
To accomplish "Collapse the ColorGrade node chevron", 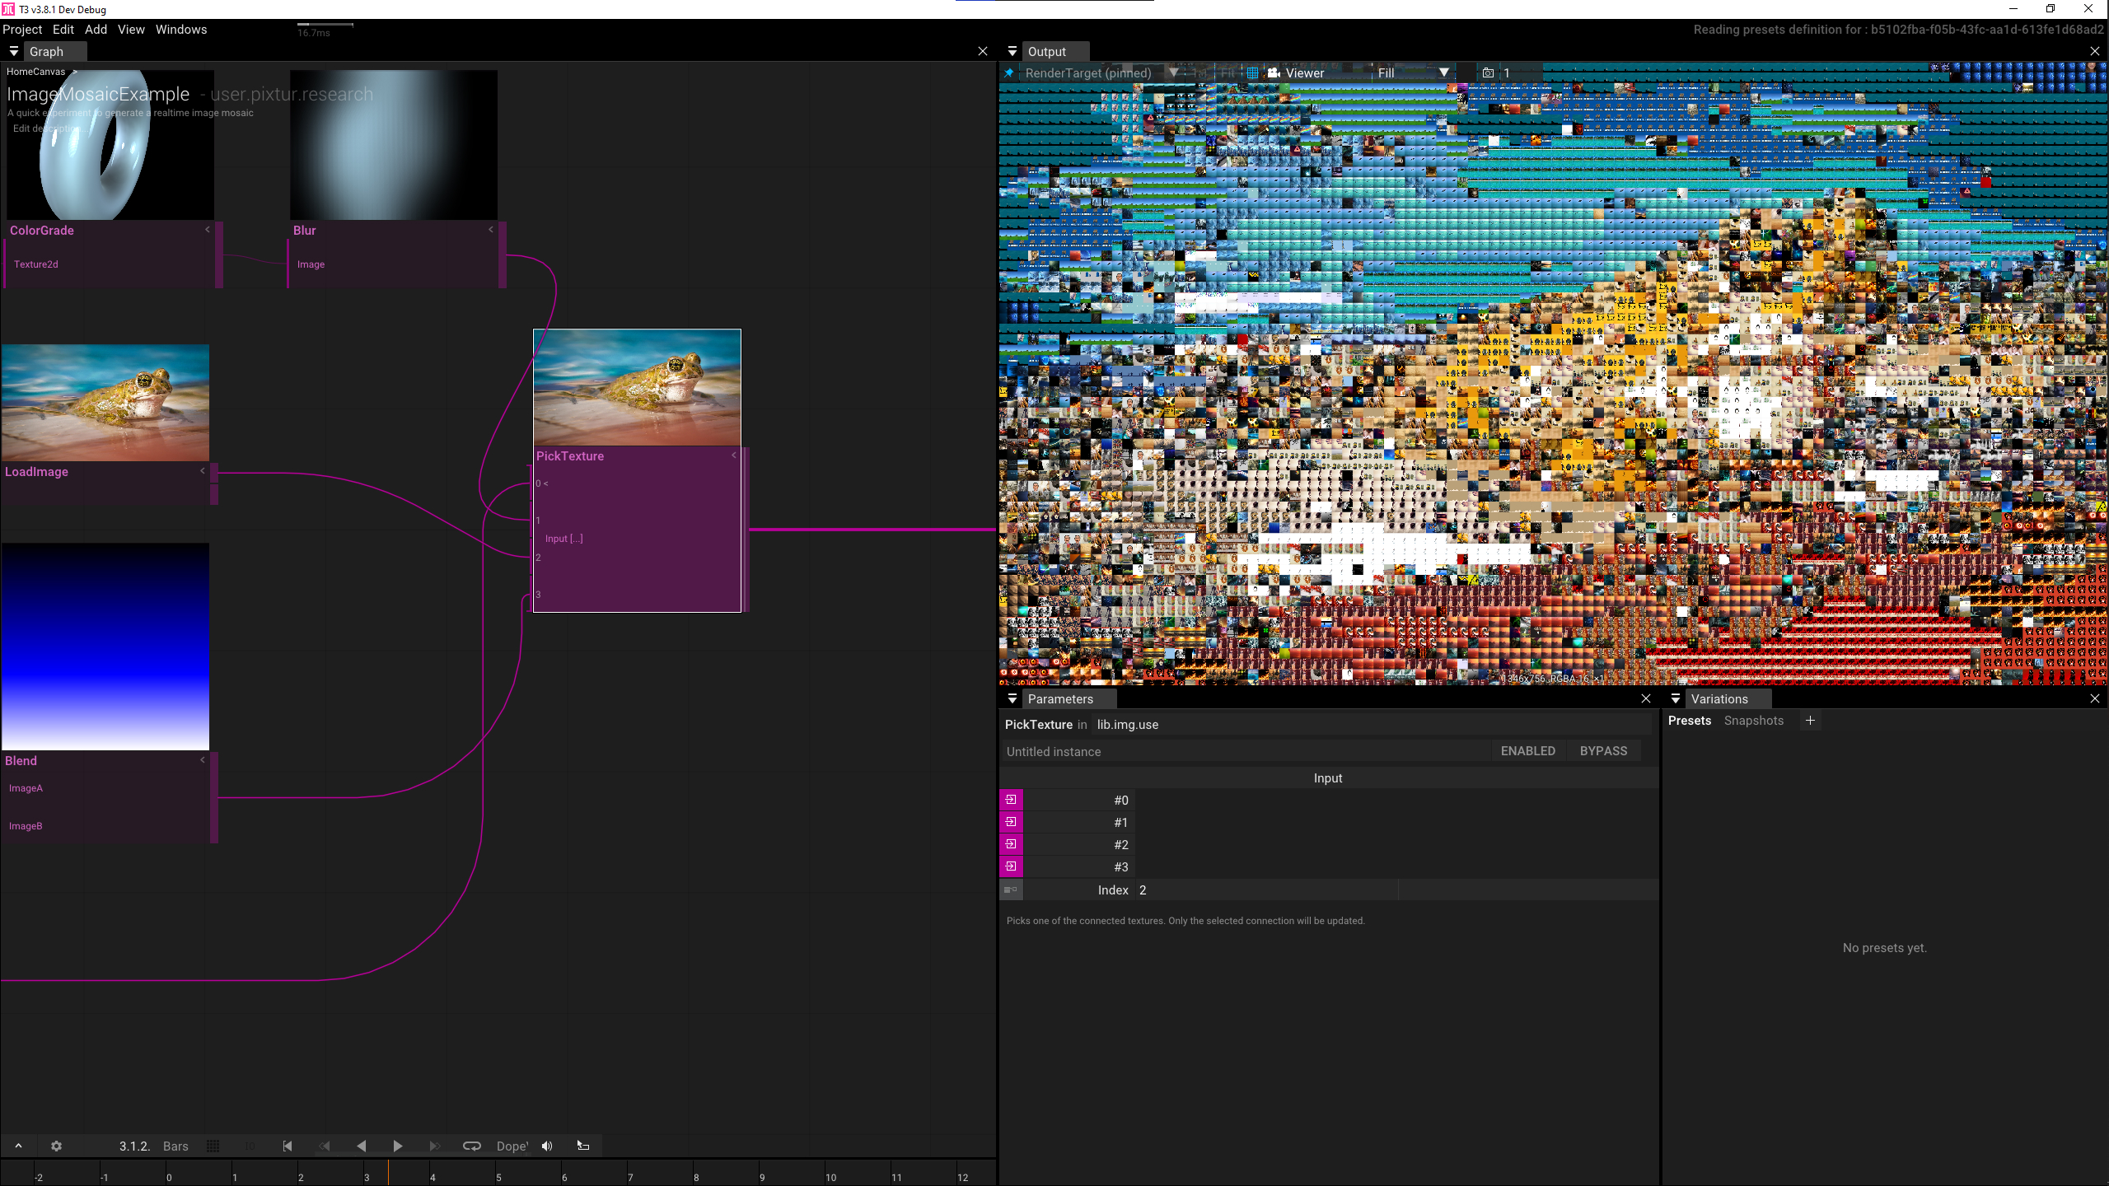I will click(208, 230).
